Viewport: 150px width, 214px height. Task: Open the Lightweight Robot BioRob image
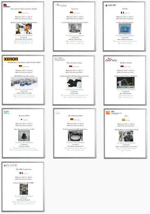click(126, 83)
